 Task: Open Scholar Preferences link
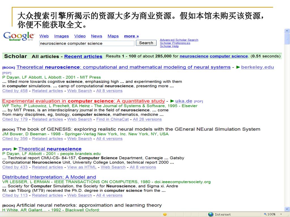click(175, 43)
